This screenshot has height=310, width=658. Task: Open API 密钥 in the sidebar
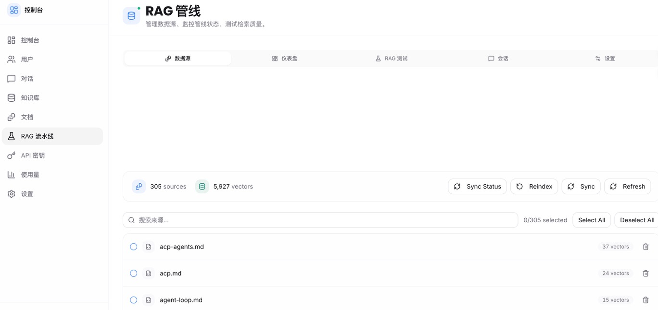pos(52,155)
